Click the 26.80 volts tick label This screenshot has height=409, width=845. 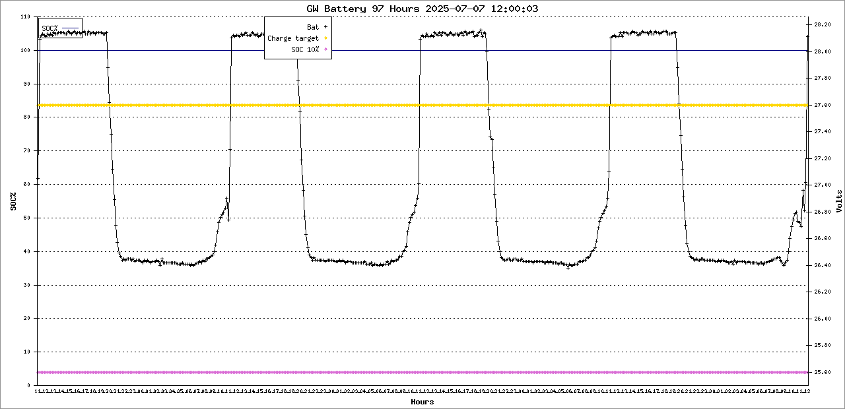click(x=822, y=212)
